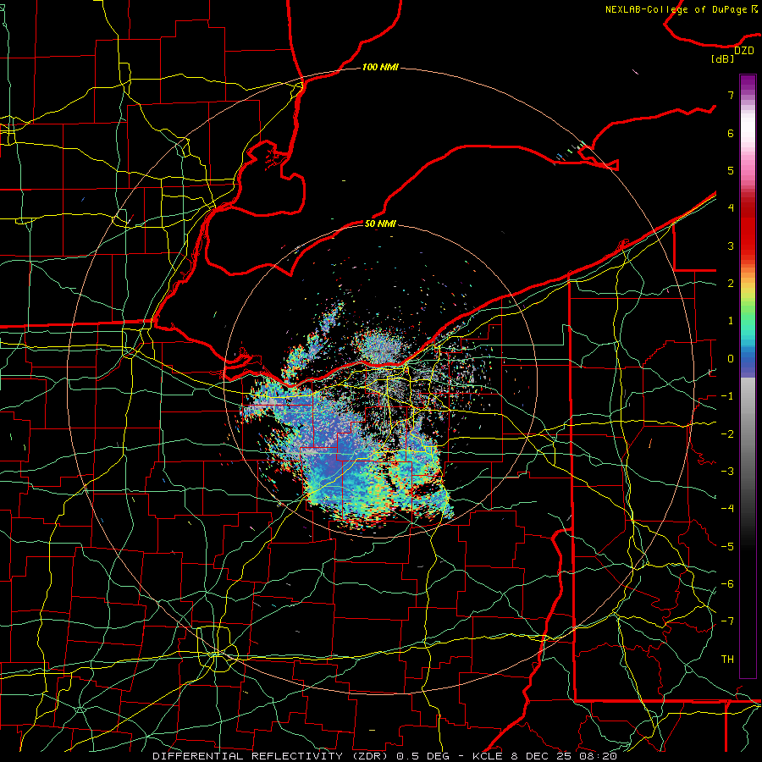
Task: Click the -2 value on the color scale
Action: click(727, 434)
